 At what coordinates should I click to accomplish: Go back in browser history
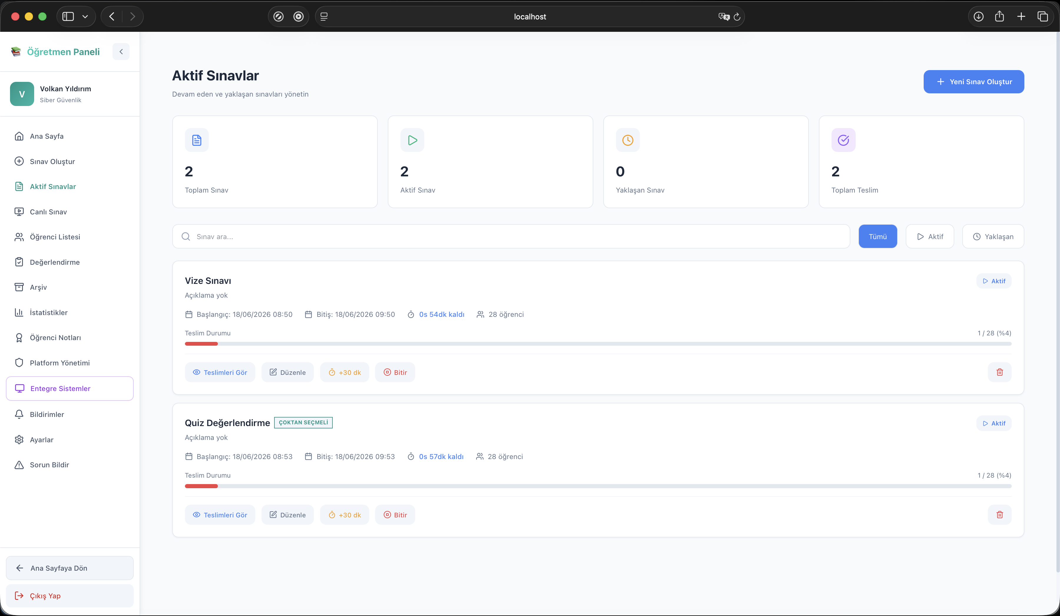pyautogui.click(x=112, y=16)
